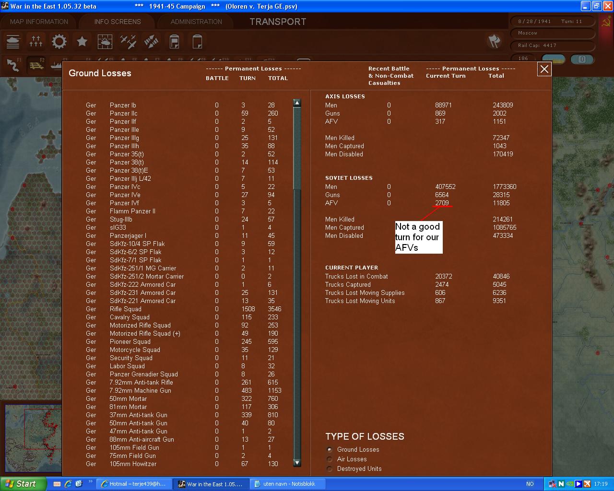Viewport: 614px width, 491px height.
Task: Click the Moscow location field
Action: (x=553, y=33)
